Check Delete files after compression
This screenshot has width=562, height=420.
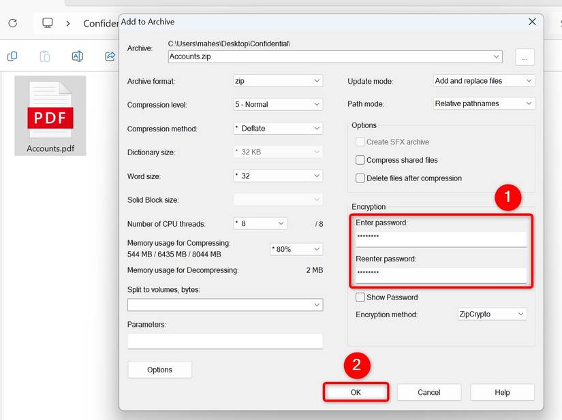tap(360, 178)
